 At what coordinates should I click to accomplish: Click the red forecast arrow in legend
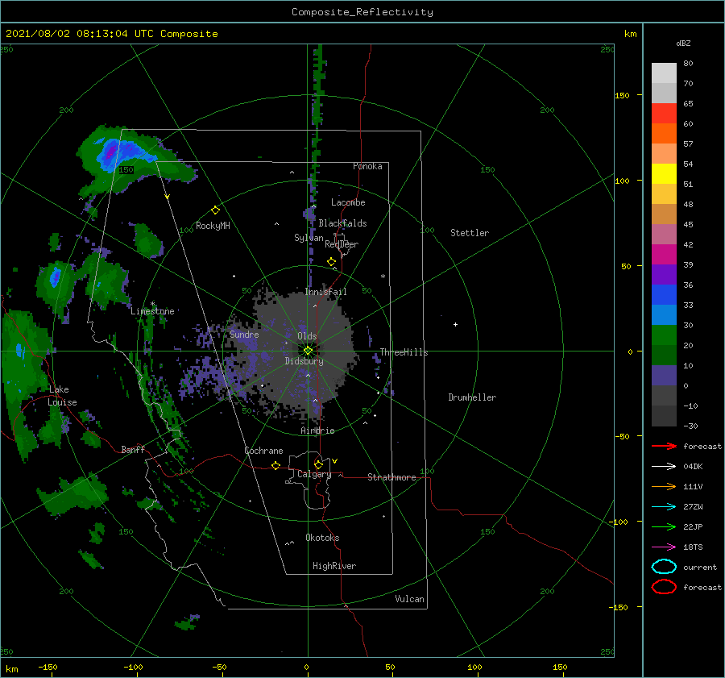point(664,446)
